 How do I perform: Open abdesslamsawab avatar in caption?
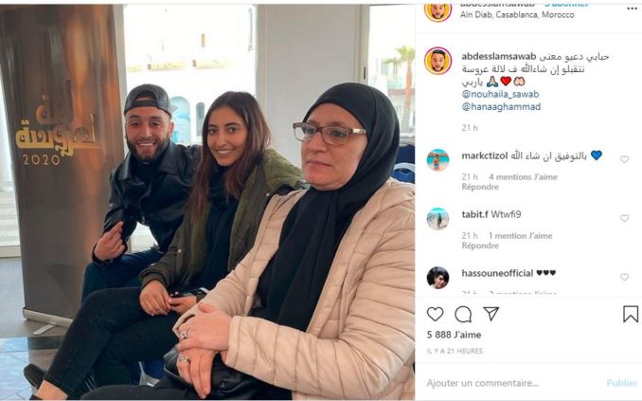437,61
